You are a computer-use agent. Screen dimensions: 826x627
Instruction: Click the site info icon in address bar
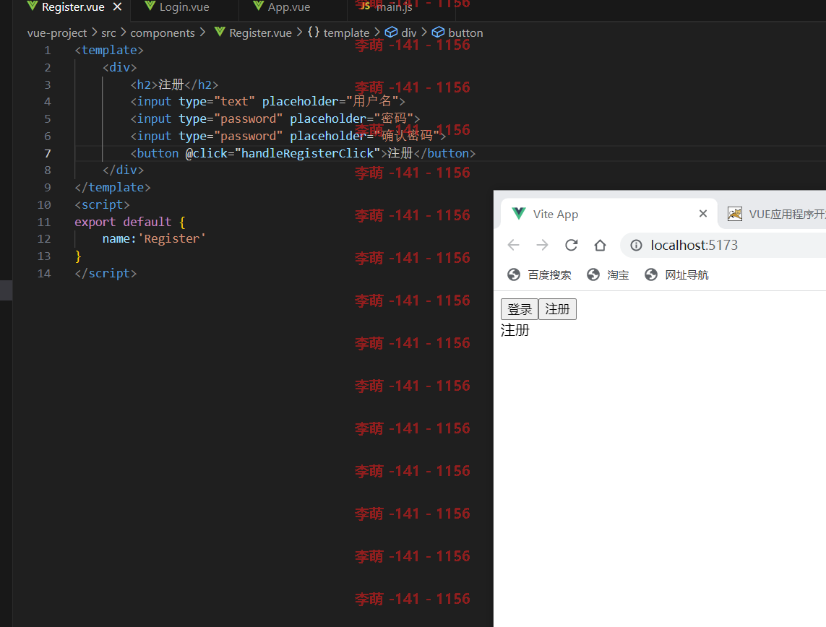[637, 246]
